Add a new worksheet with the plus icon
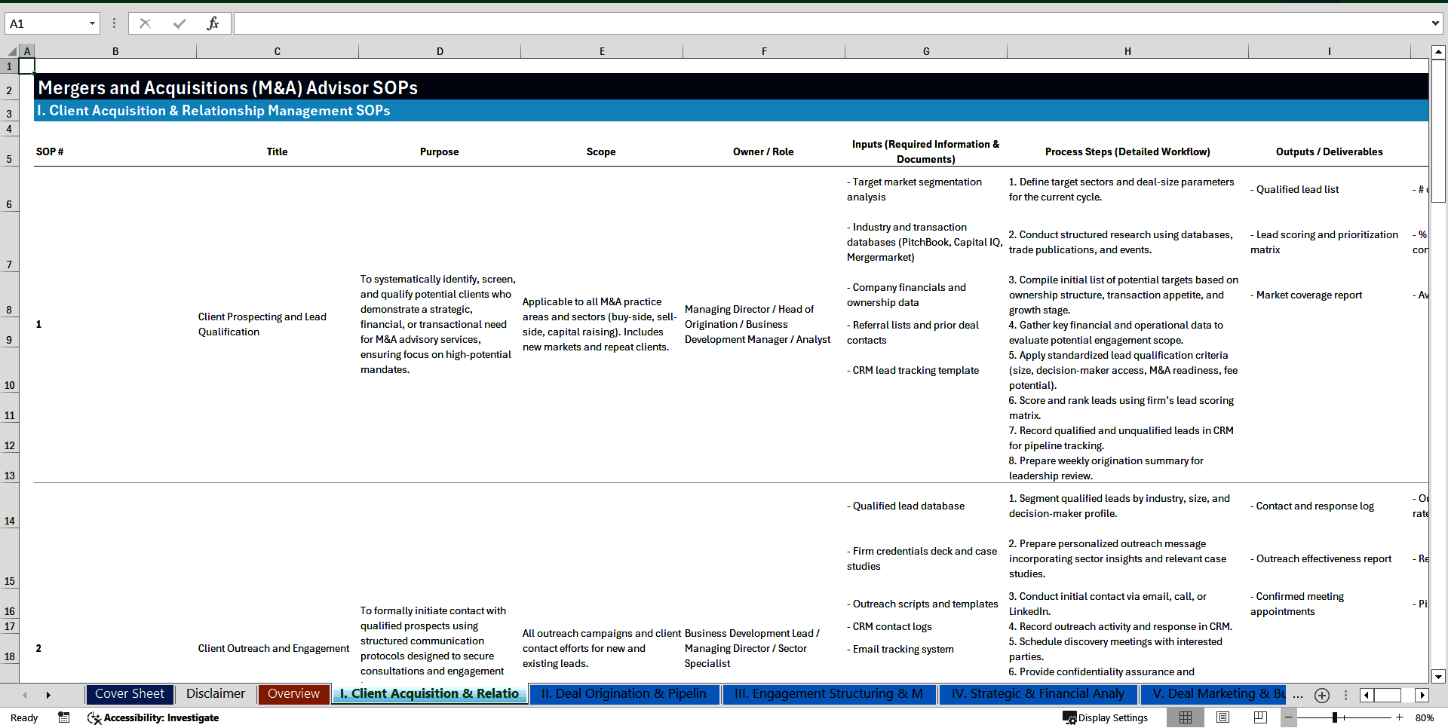Image resolution: width=1448 pixels, height=728 pixels. 1322,695
